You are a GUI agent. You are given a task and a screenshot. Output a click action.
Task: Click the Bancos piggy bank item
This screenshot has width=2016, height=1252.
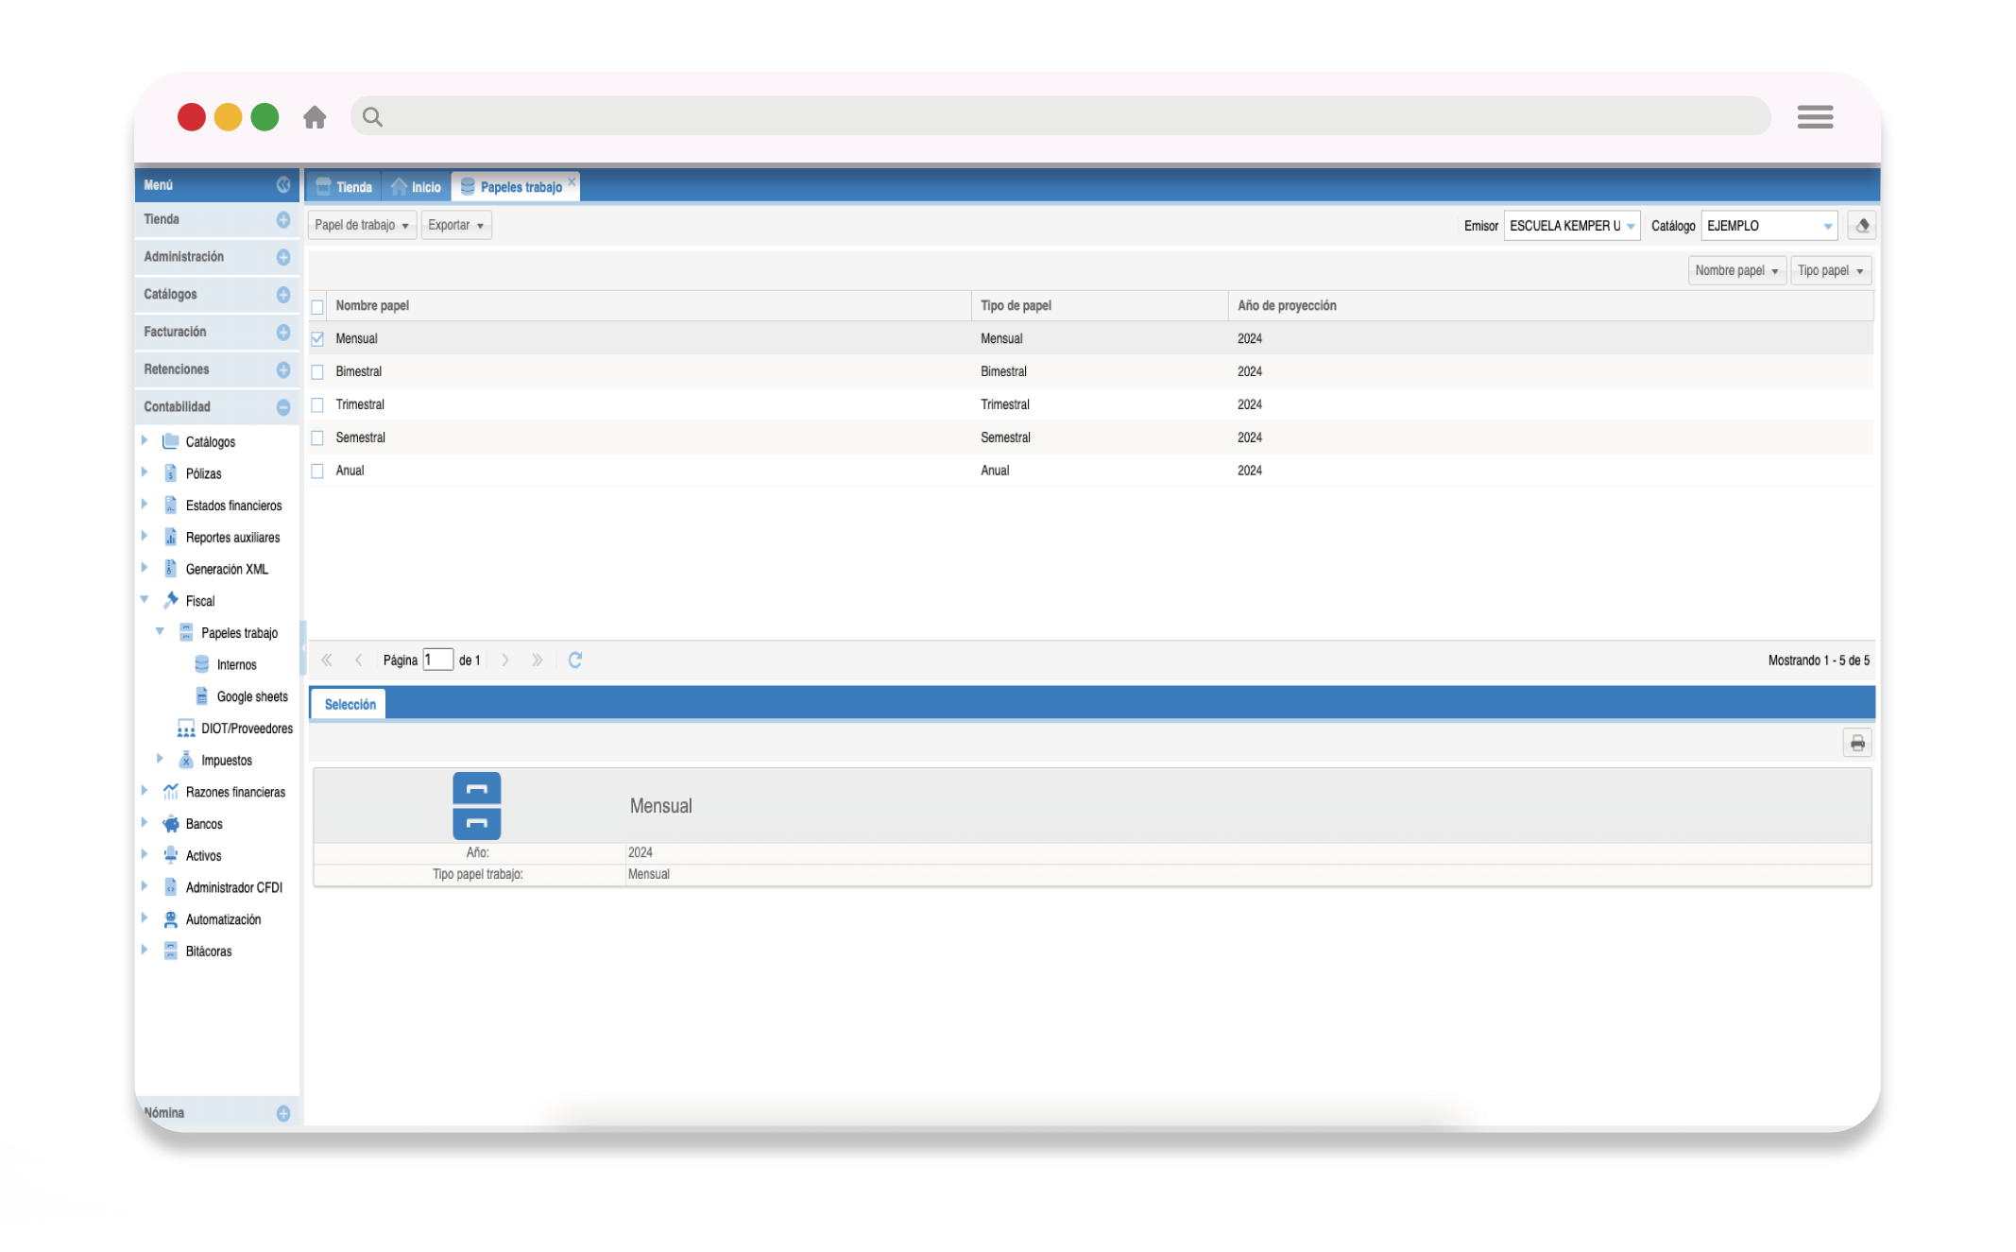[203, 824]
